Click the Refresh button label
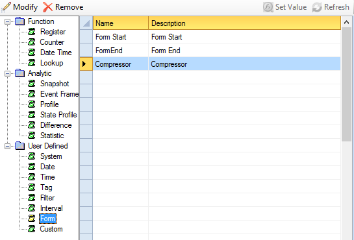This screenshot has height=240, width=354. coord(336,7)
